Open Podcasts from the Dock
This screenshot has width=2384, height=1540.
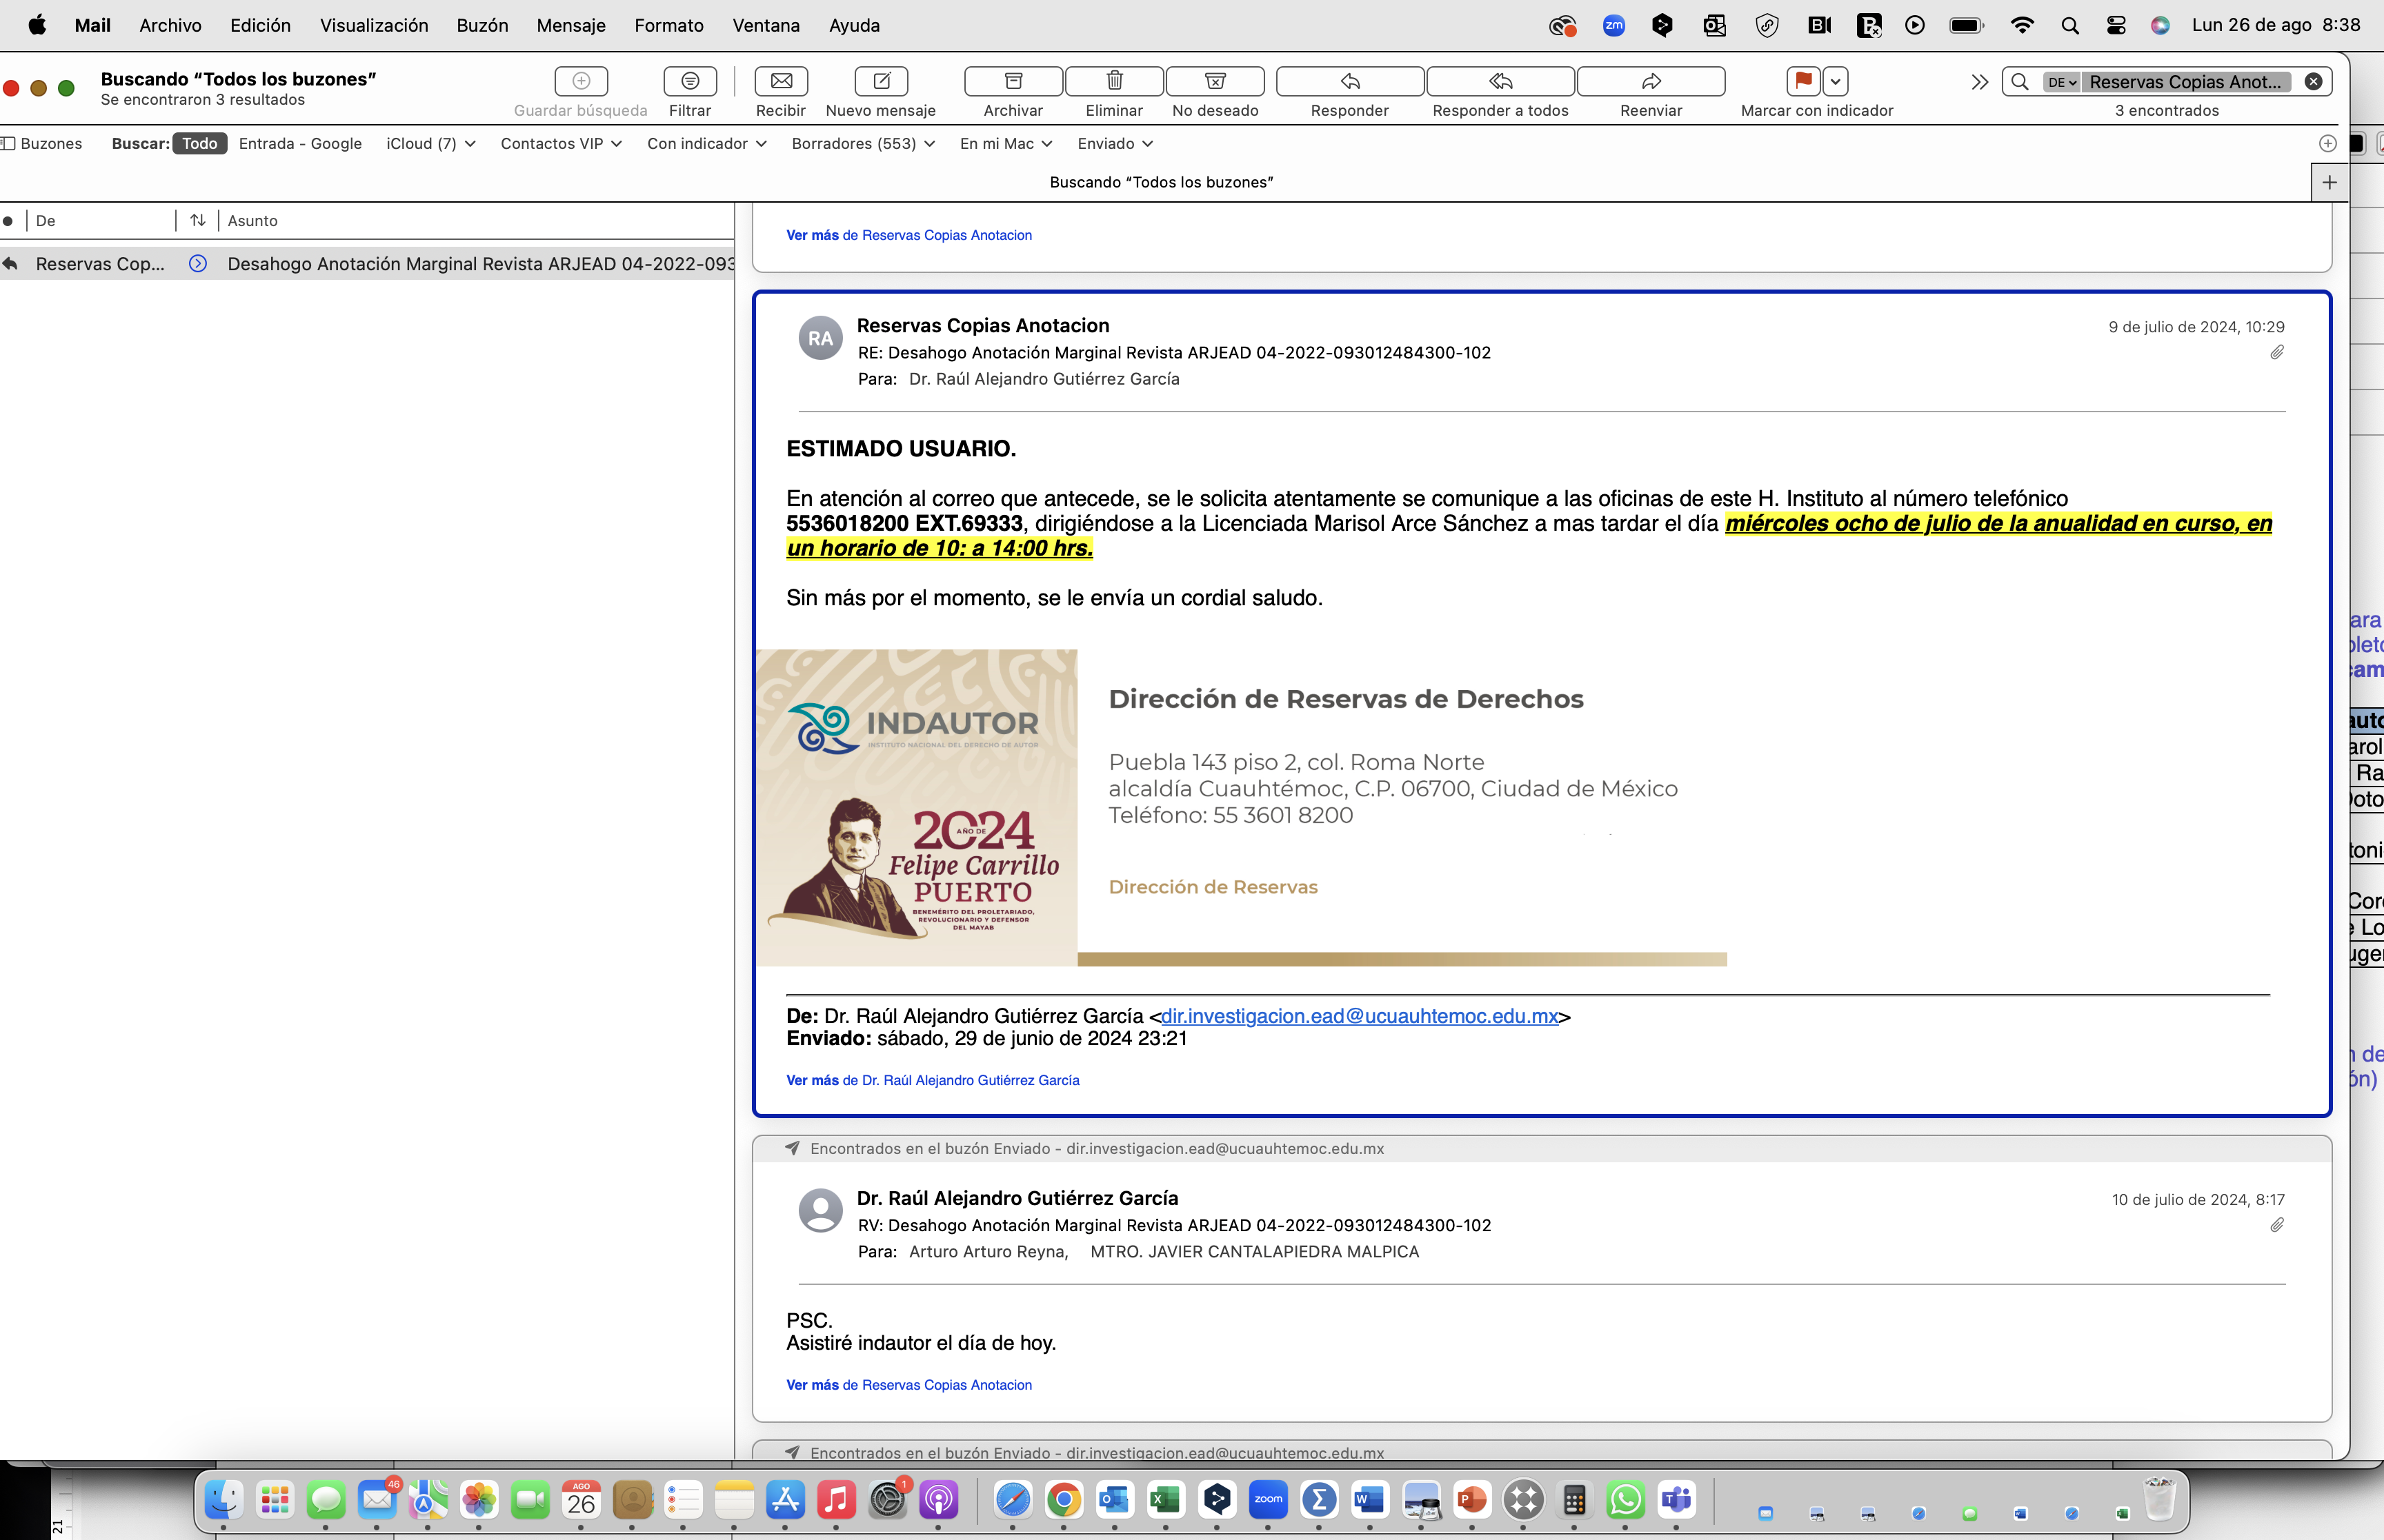tap(938, 1500)
